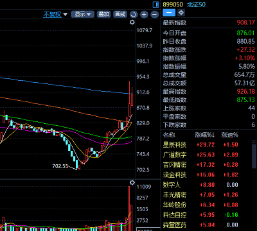Click the 科达自控 speed value -0.16

click(232, 215)
